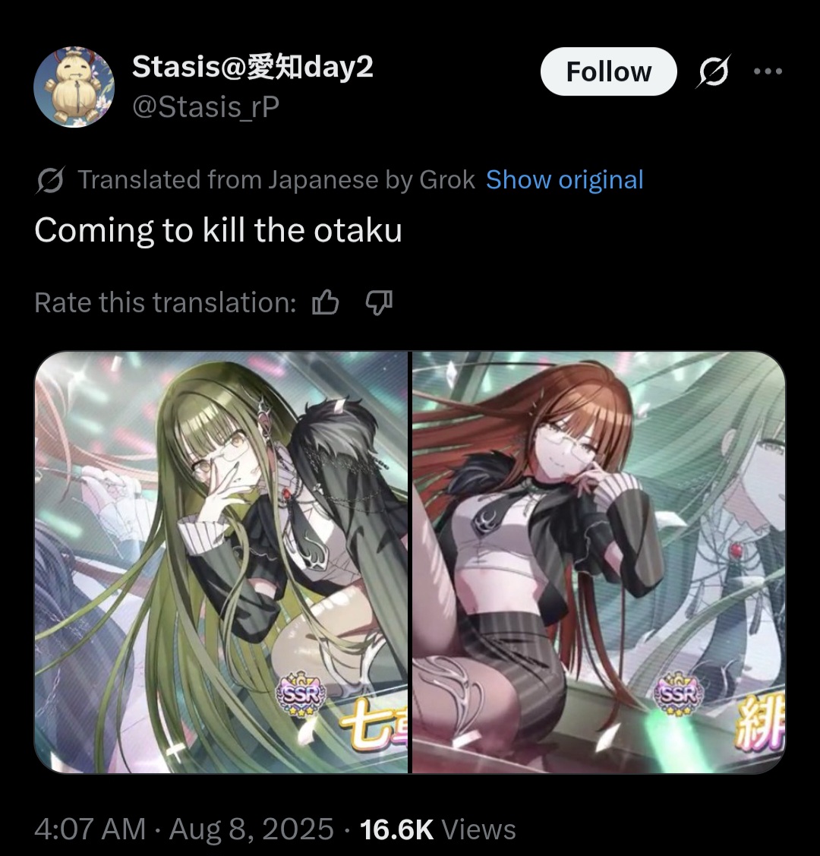This screenshot has height=856, width=820.
Task: Click the 16.6K Views count
Action: [437, 829]
